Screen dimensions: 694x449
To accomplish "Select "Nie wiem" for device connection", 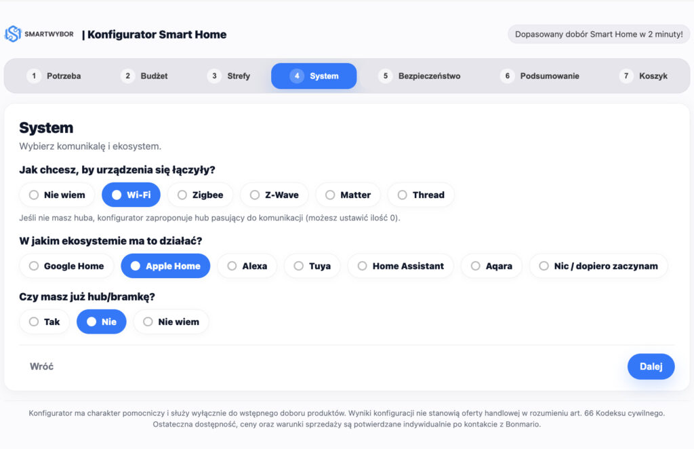I will point(57,195).
